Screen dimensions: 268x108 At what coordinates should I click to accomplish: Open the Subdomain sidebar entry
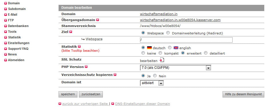click(x=17, y=9)
